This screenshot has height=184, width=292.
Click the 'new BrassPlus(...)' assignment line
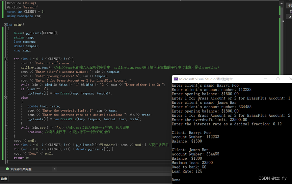84,119
